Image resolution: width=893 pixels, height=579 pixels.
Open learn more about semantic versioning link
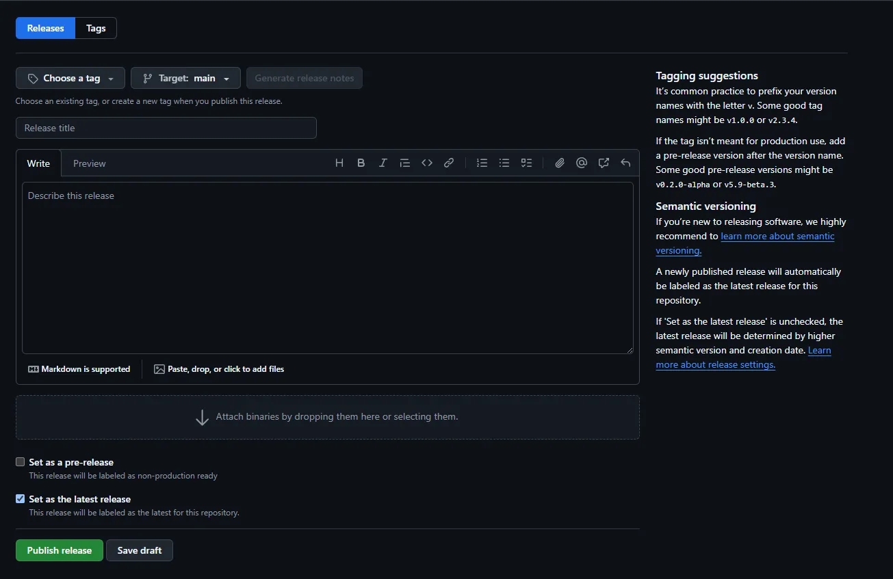coord(777,236)
